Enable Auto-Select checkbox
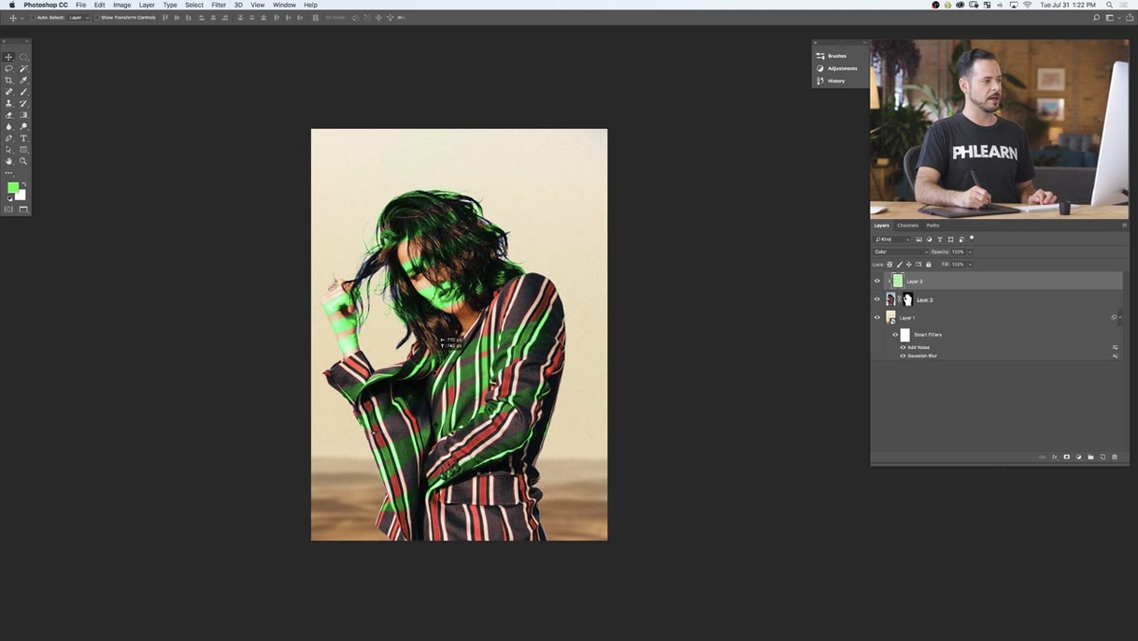This screenshot has width=1138, height=641. tap(32, 17)
